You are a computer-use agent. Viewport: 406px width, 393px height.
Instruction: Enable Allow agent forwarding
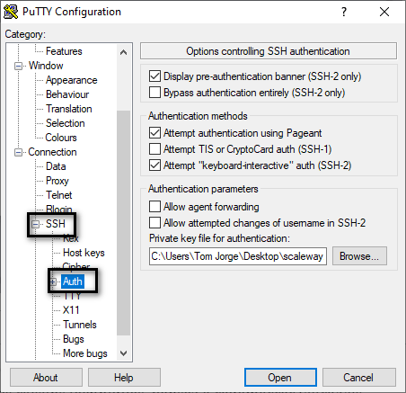tap(154, 207)
